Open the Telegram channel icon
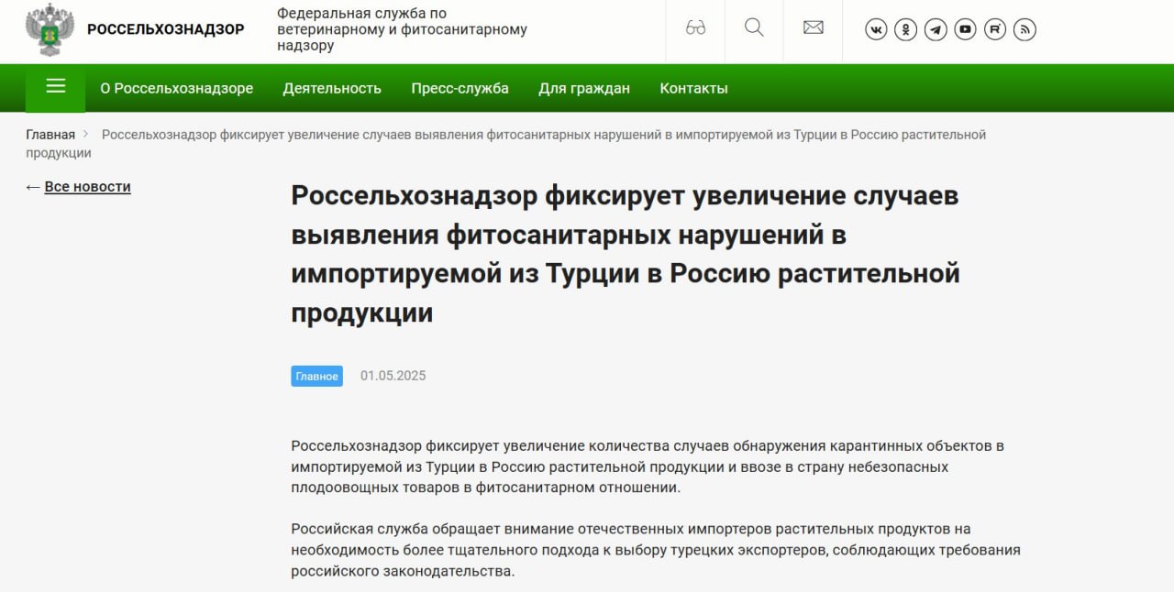 point(936,29)
